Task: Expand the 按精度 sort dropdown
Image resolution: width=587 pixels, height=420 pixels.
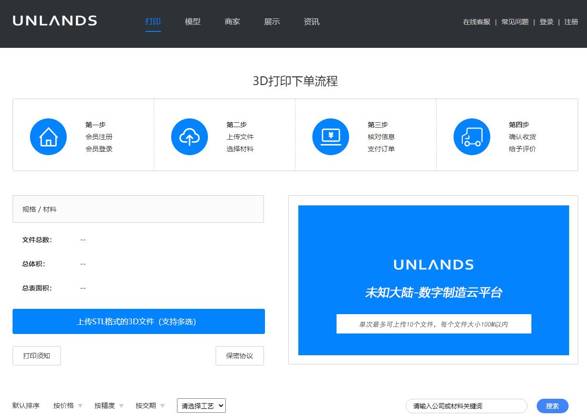Action: (106, 406)
